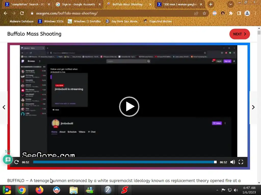
Task: Open the Windows 11 Installer bookmark
Action: 84,21
